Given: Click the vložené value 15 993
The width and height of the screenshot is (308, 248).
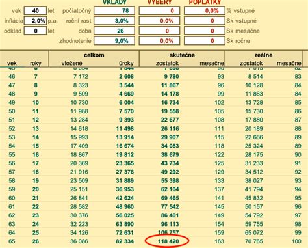Looking at the screenshot, I should (x=79, y=137).
